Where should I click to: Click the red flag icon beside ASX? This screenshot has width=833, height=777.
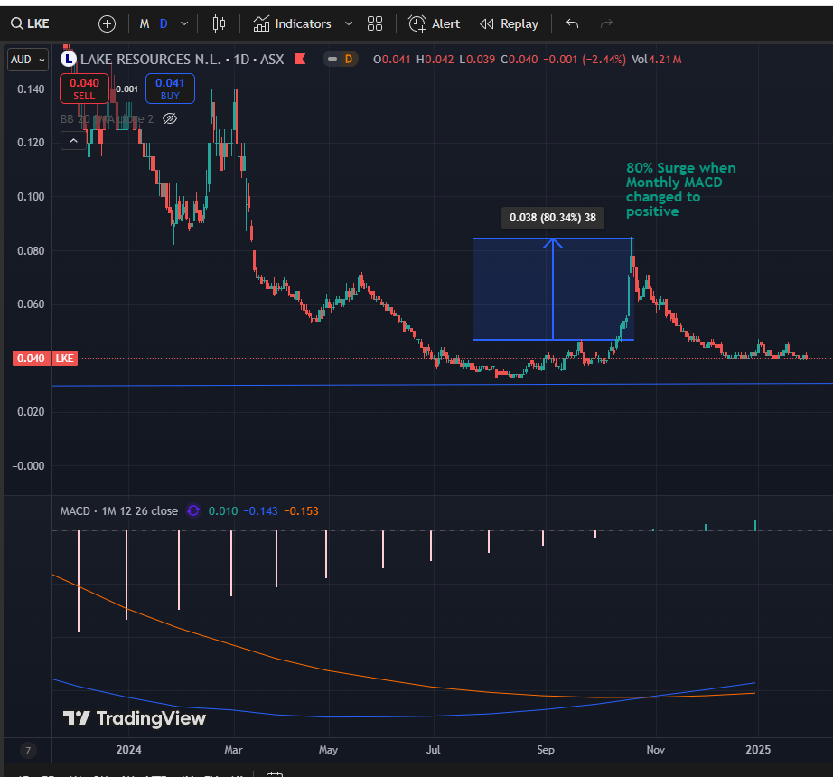pos(300,59)
